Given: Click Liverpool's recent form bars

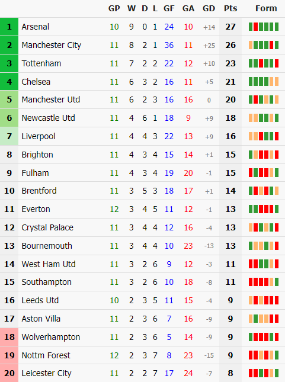Looking at the screenshot, I should [x=264, y=136].
